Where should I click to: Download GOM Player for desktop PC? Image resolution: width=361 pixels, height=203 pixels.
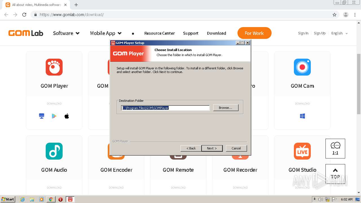[41, 116]
